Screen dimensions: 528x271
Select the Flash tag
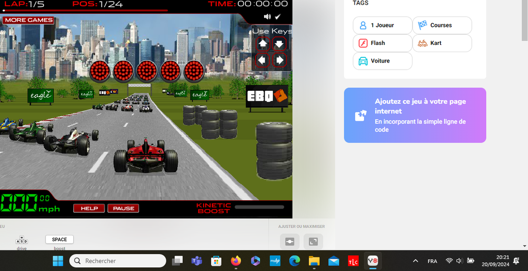tap(382, 43)
